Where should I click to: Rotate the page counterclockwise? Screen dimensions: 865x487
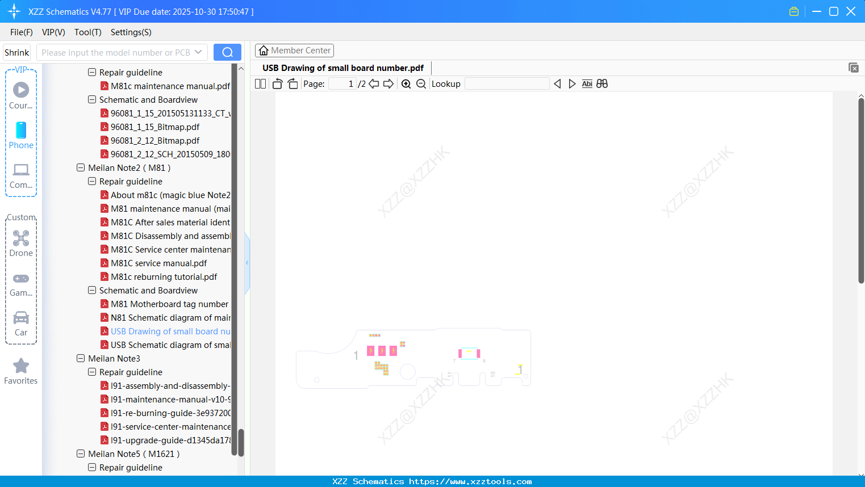(277, 83)
